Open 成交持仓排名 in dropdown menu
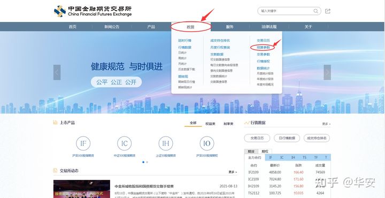 coord(220,41)
